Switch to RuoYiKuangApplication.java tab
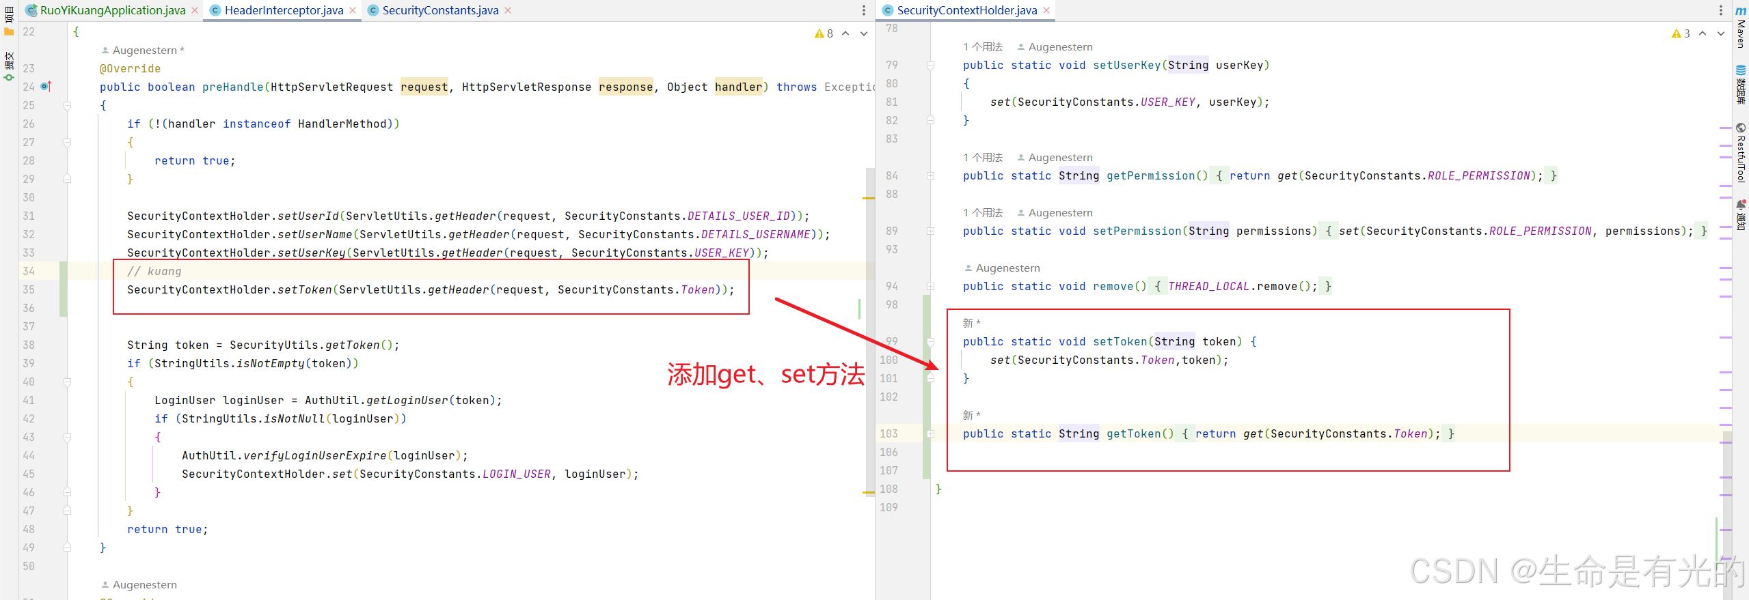 [113, 10]
